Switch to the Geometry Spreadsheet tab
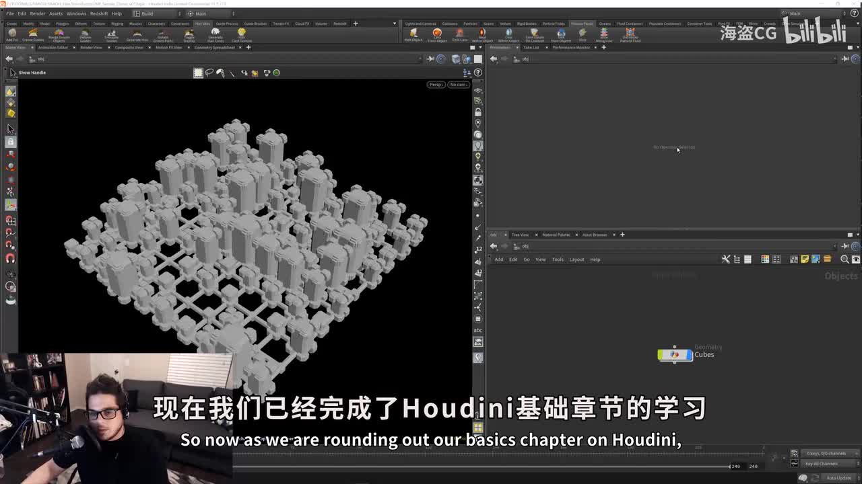Viewport: 862px width, 484px height. point(215,47)
